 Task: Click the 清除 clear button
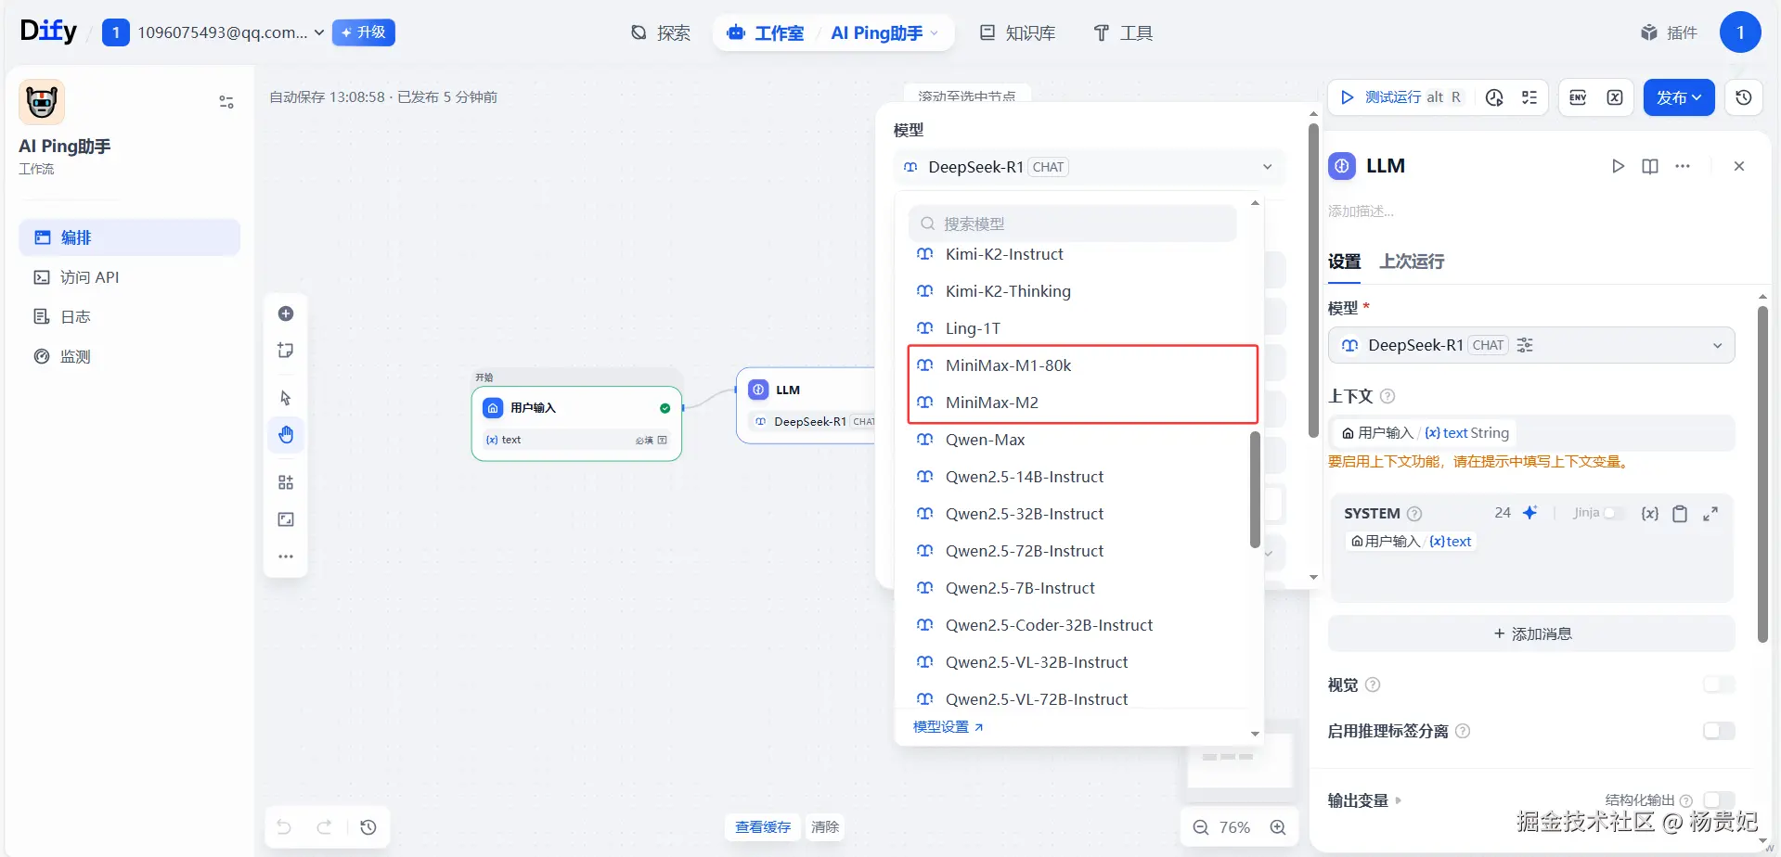825,827
